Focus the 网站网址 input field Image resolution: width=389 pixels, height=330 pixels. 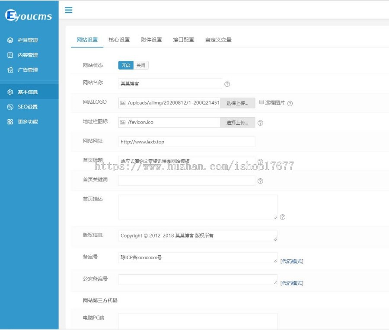click(x=187, y=142)
